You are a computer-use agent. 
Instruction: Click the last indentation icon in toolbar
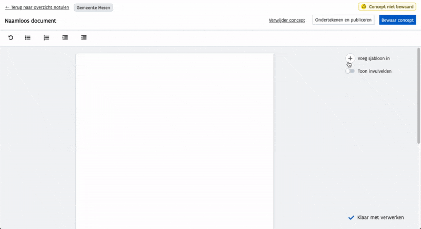point(84,38)
